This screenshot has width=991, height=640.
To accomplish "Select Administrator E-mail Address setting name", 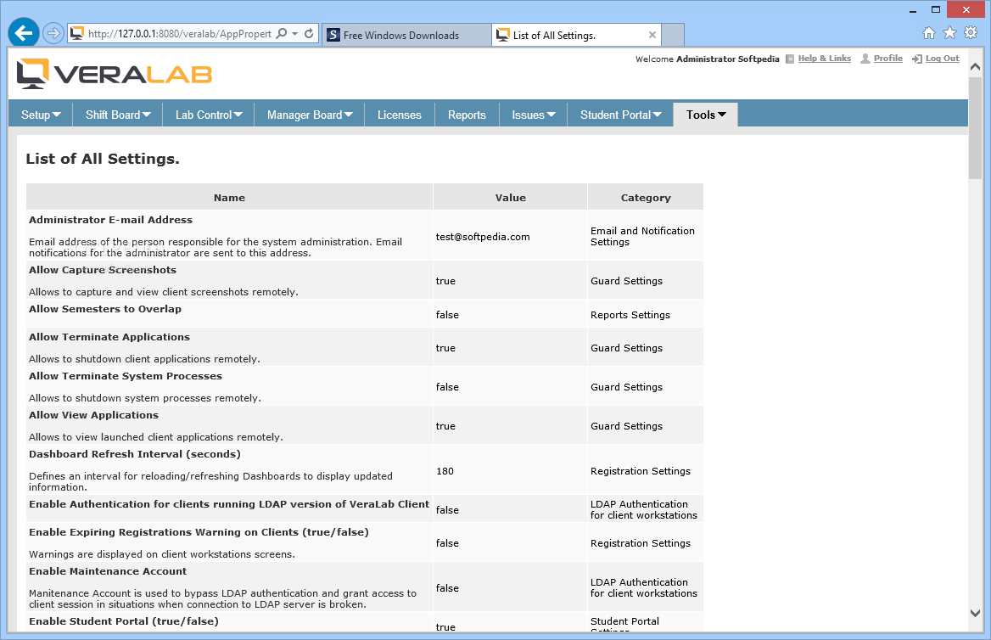I will point(110,220).
